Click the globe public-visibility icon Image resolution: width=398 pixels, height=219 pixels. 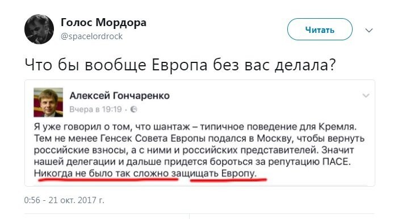tap(134, 109)
